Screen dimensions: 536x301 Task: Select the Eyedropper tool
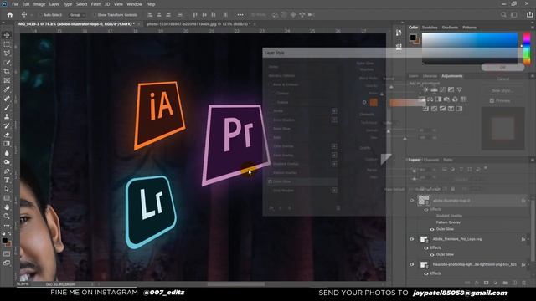point(7,89)
